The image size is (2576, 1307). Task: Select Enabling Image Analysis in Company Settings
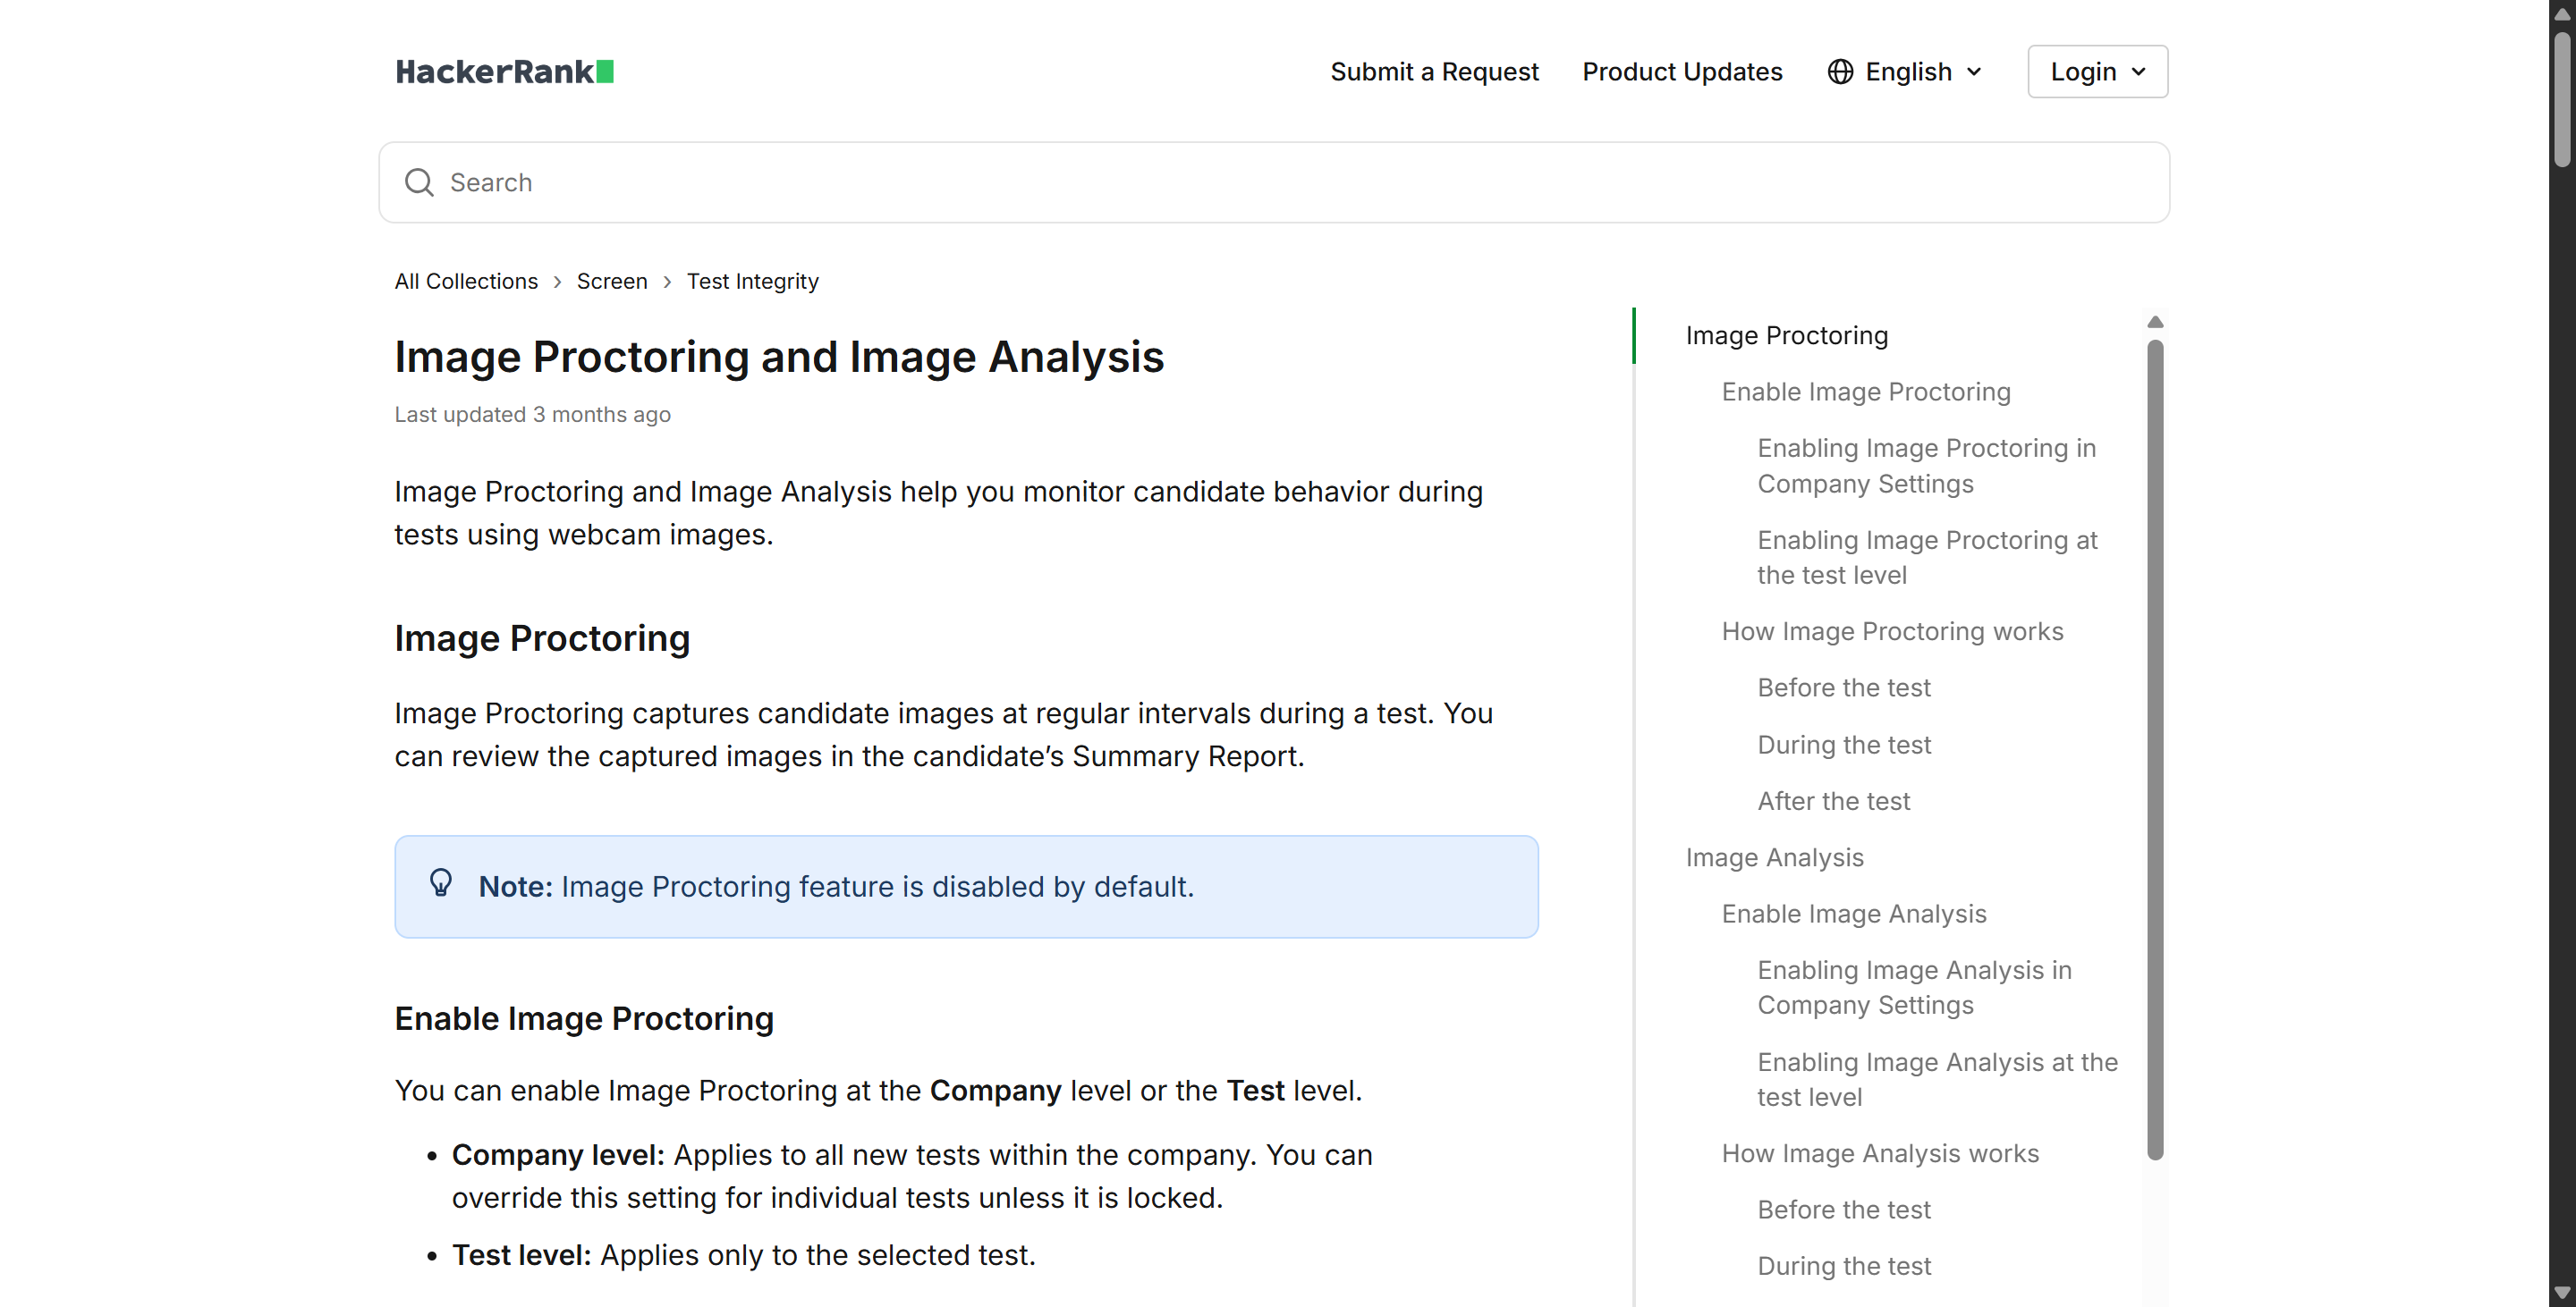pos(1915,987)
